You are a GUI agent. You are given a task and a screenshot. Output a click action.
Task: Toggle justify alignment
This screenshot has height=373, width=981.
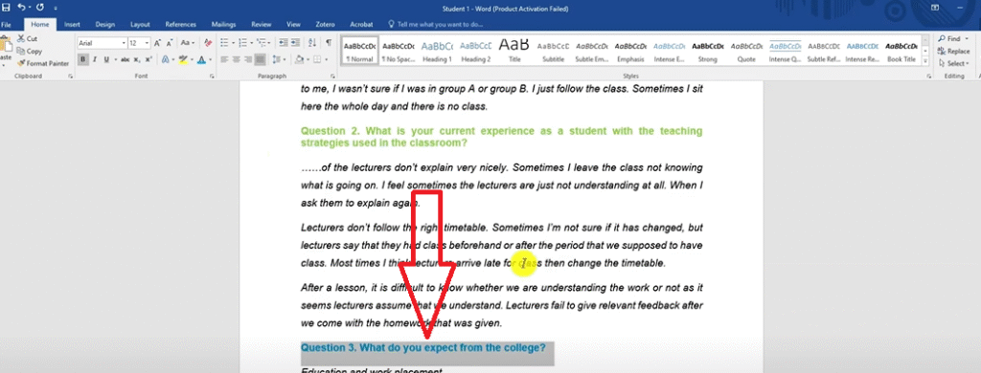click(261, 59)
